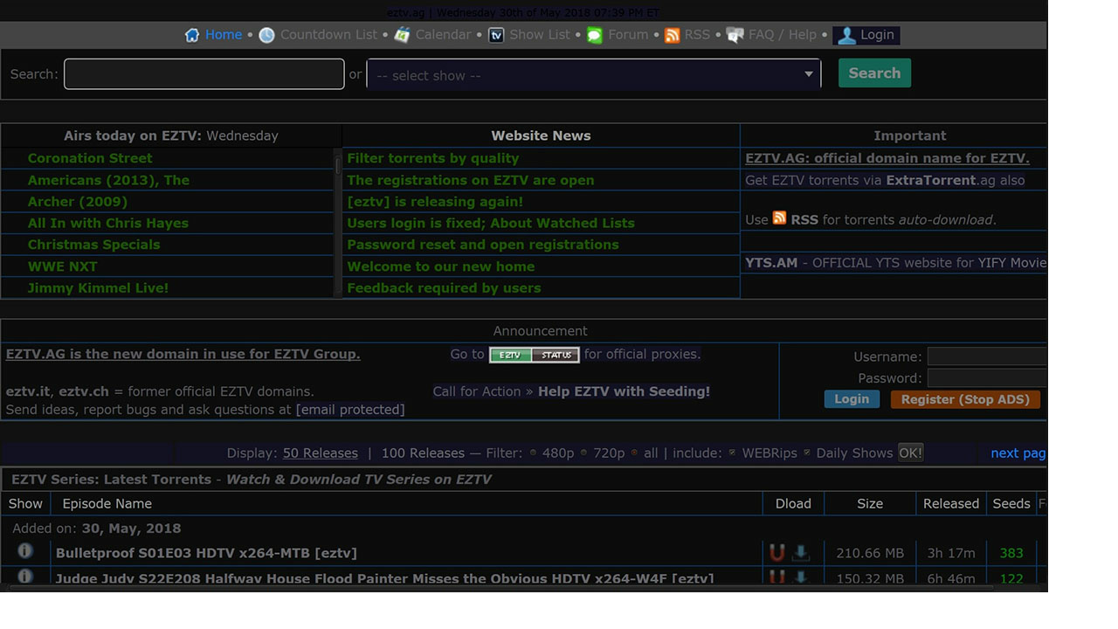
Task: Click the Forum speech bubble icon
Action: coord(595,35)
